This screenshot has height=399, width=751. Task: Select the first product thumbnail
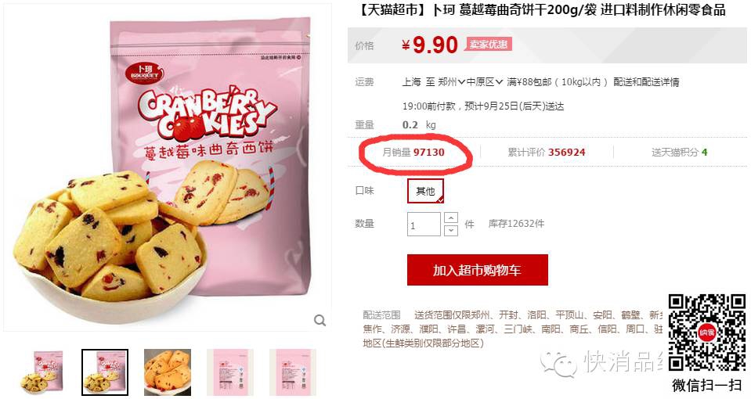42,372
